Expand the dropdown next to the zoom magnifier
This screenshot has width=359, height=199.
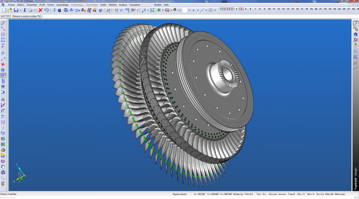coord(148,10)
